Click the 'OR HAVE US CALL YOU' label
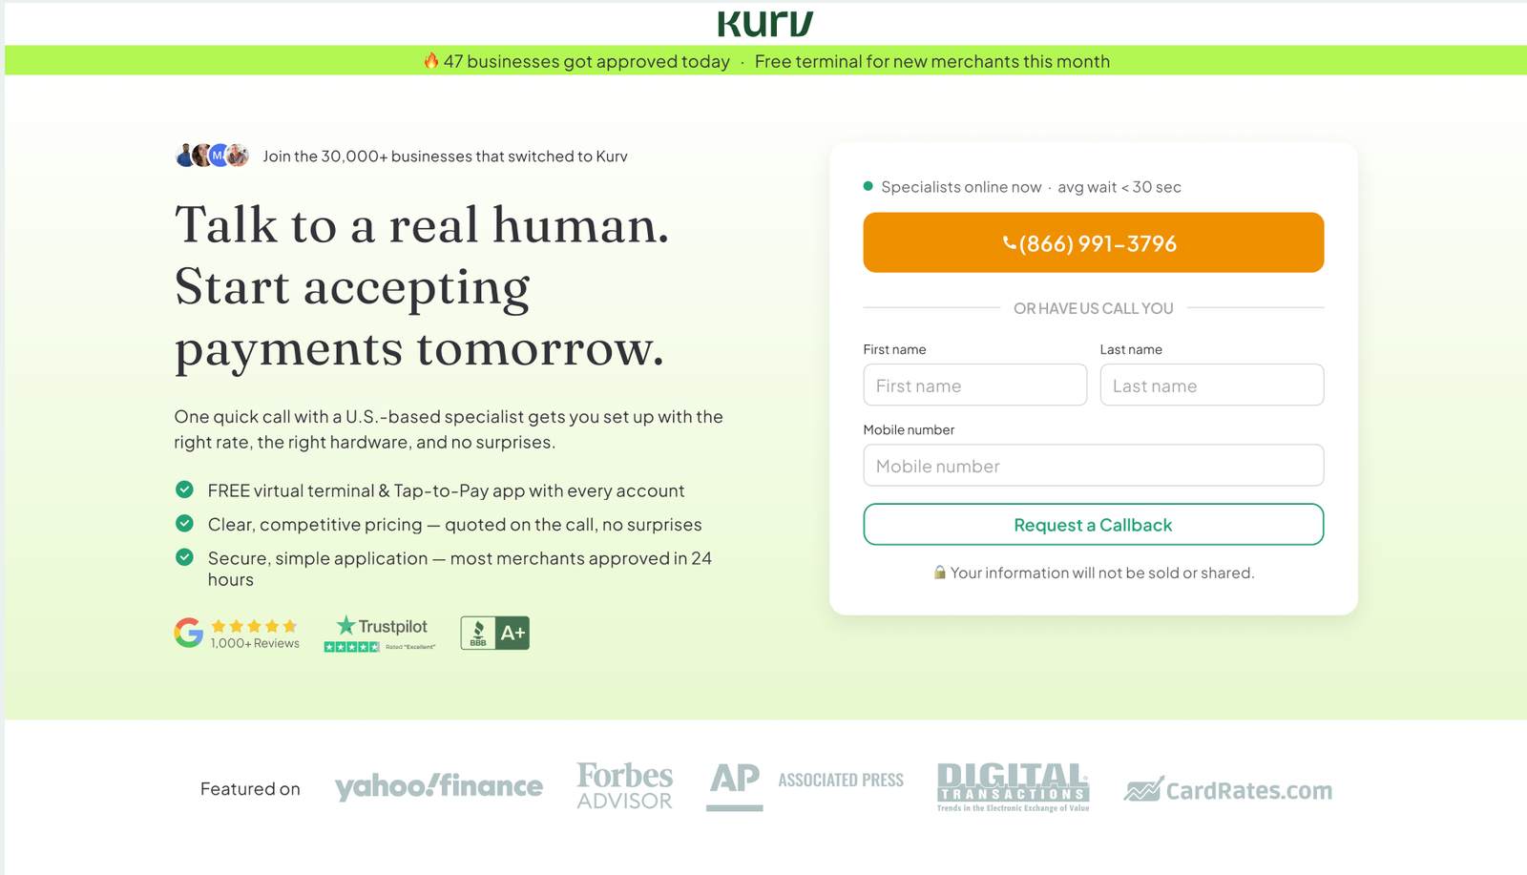The height and width of the screenshot is (875, 1527). pyautogui.click(x=1094, y=308)
